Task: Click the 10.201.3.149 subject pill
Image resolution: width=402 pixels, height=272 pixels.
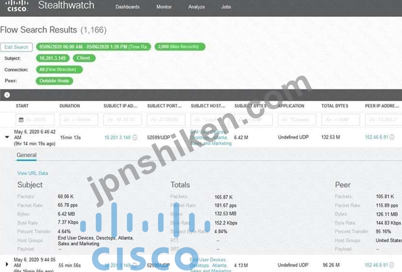Action: coord(53,58)
